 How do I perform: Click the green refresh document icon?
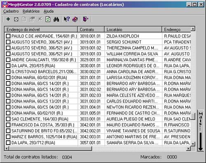[x=48, y=19]
